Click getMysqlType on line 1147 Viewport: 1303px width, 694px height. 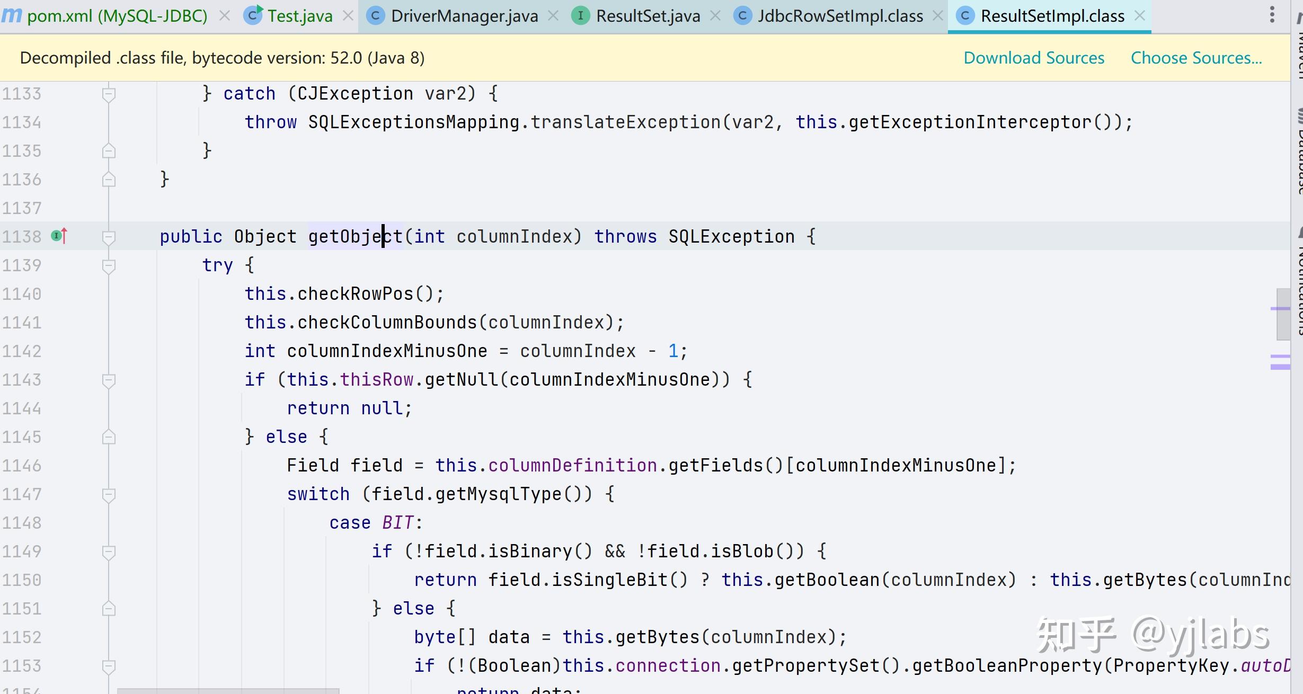click(x=498, y=494)
